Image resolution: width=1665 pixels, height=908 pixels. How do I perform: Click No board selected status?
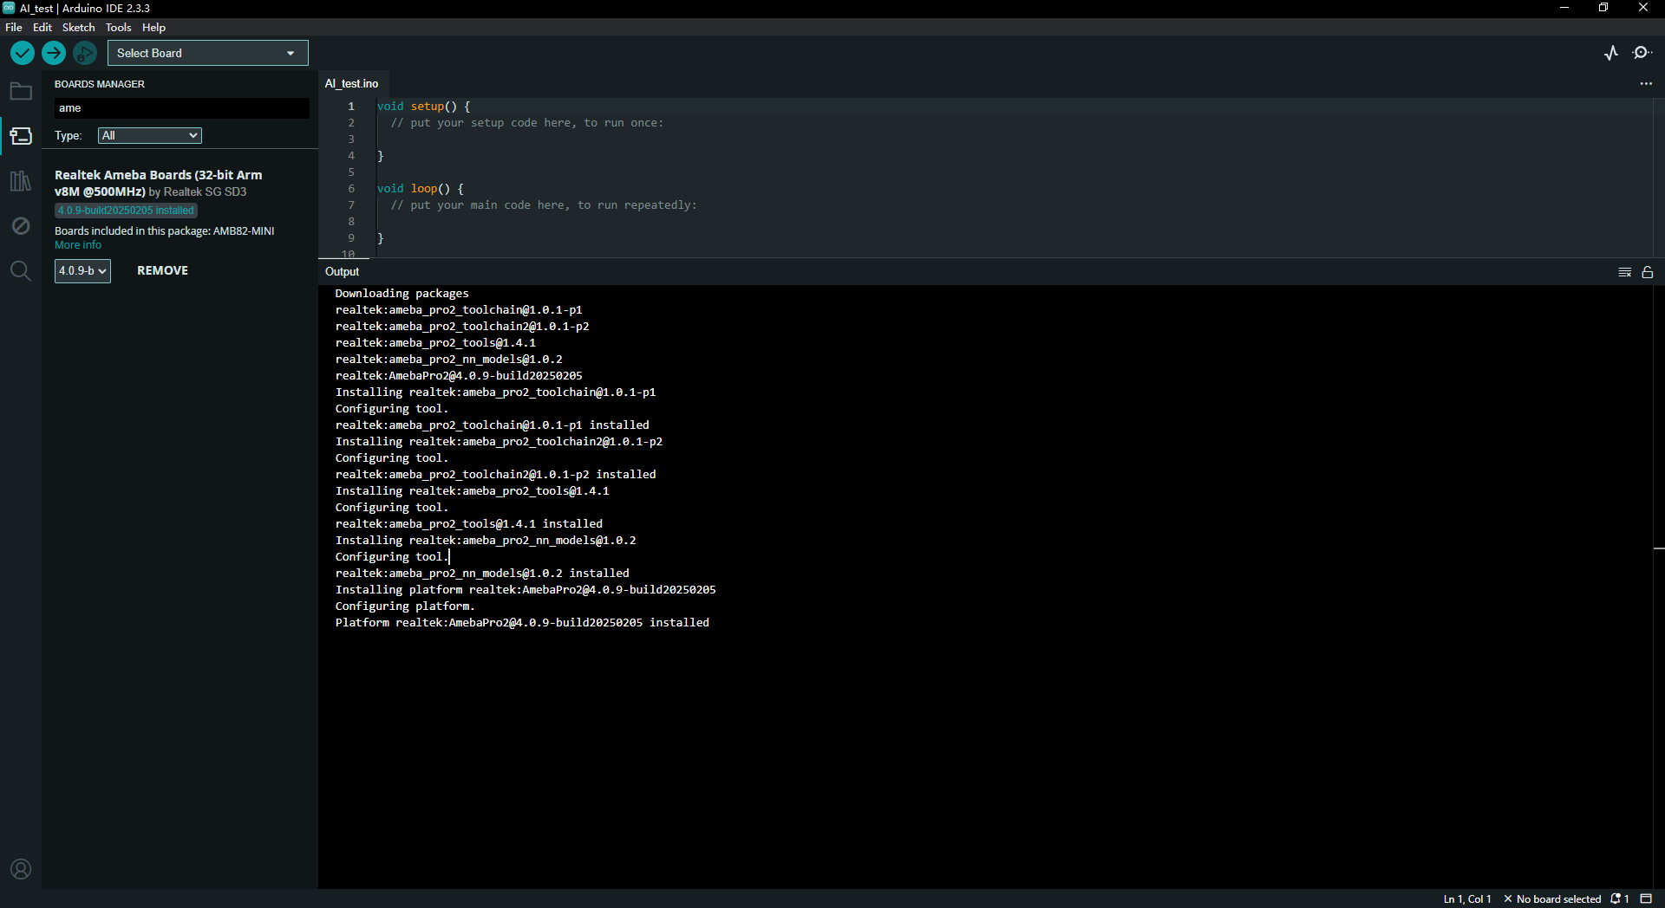click(1552, 899)
